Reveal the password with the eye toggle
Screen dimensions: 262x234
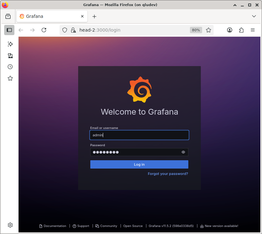tap(183, 152)
